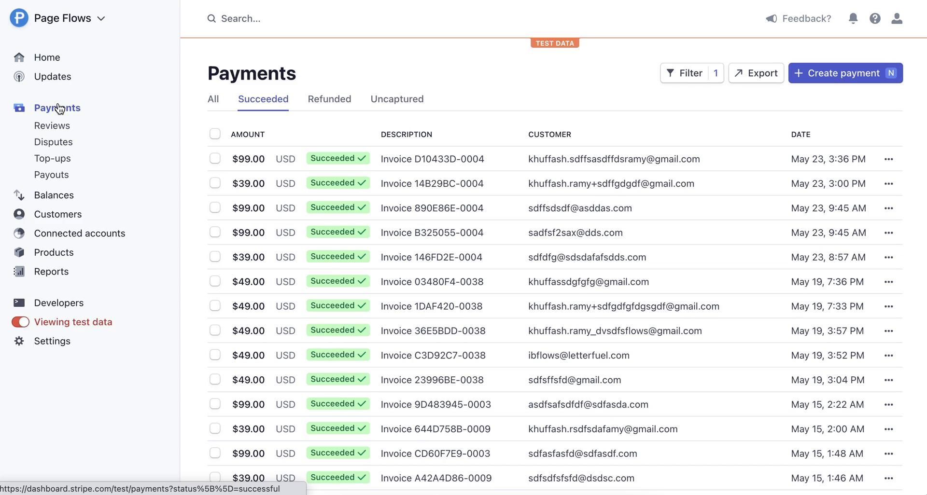The image size is (927, 495).
Task: Toggle the Viewing test data switch
Action: coord(20,322)
